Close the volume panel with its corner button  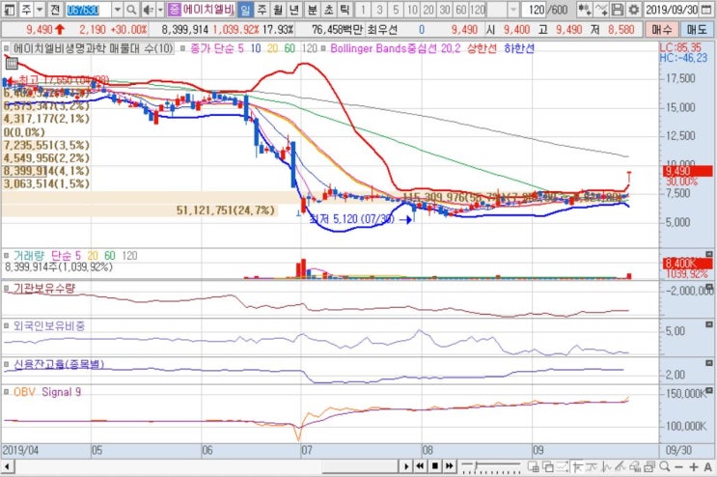[x=708, y=254]
